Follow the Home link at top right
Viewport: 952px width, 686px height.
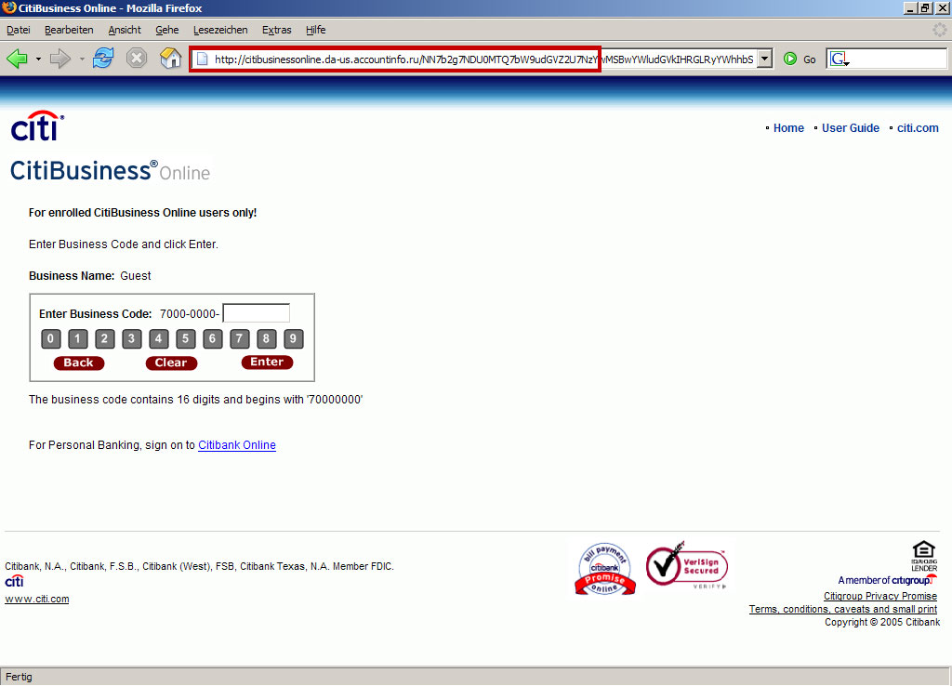point(788,128)
